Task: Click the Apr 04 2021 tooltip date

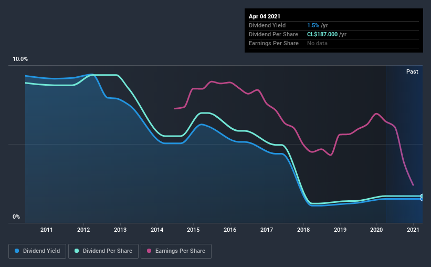Action: click(264, 16)
